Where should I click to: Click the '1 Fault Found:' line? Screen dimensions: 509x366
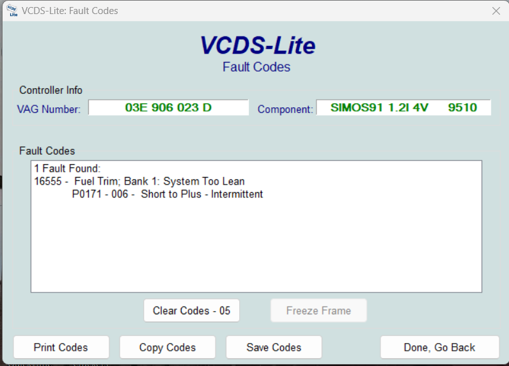coord(68,169)
